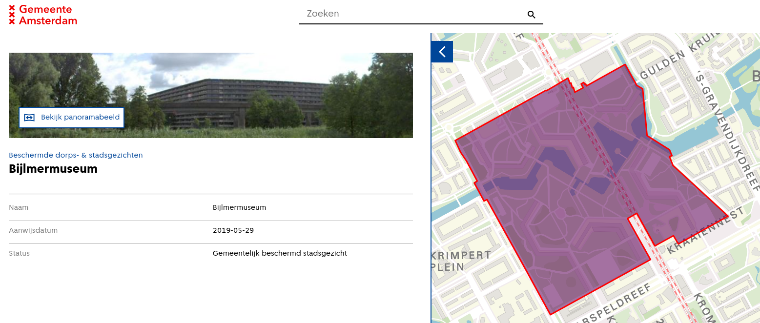Click the Aanwijsdatum field label
Image resolution: width=760 pixels, height=323 pixels.
[33, 230]
